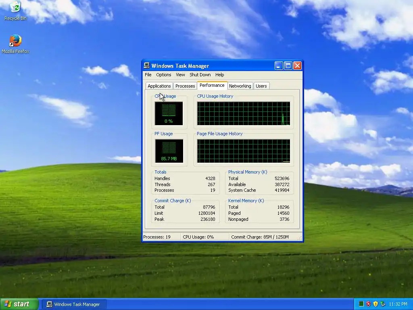The image size is (413, 310).
Task: Click the Safely Remove Hardware tray icon
Action: pos(383,304)
